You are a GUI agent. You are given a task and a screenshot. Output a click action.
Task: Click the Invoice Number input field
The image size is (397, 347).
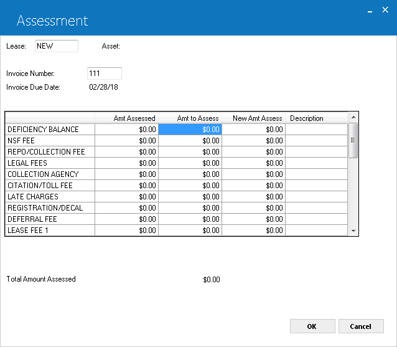click(105, 74)
